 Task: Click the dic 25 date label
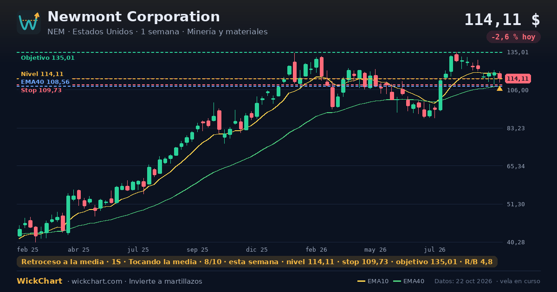[257, 249]
